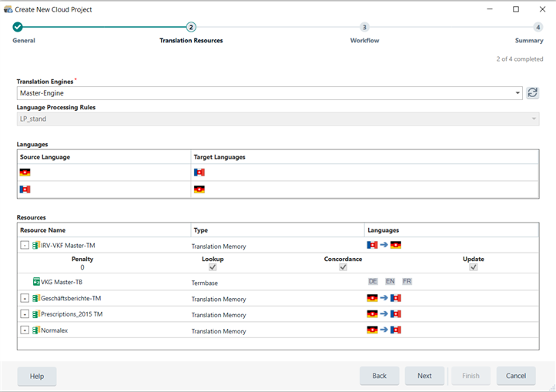Viewport: 556px width, 392px height.
Task: Click the Create New Cloud Project window icon
Action: 8,9
